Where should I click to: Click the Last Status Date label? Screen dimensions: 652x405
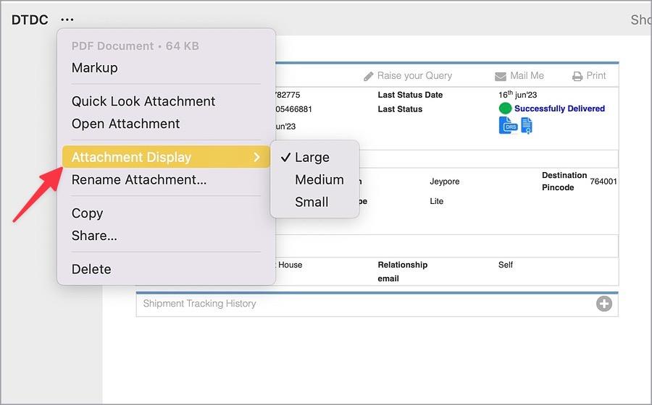coord(410,95)
